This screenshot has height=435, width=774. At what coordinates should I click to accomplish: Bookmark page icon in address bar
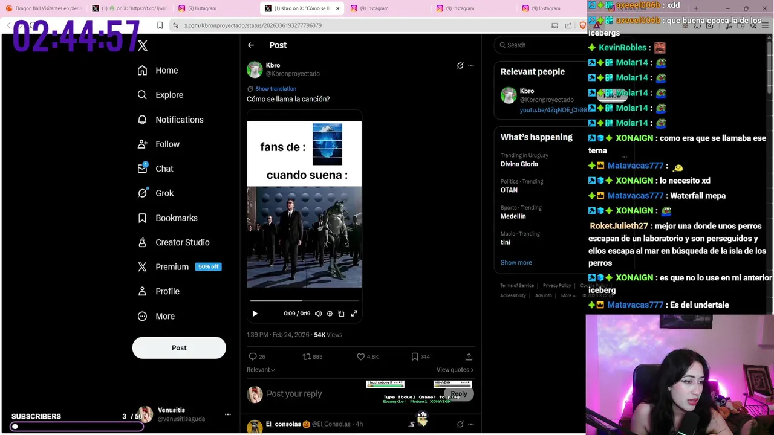(160, 25)
